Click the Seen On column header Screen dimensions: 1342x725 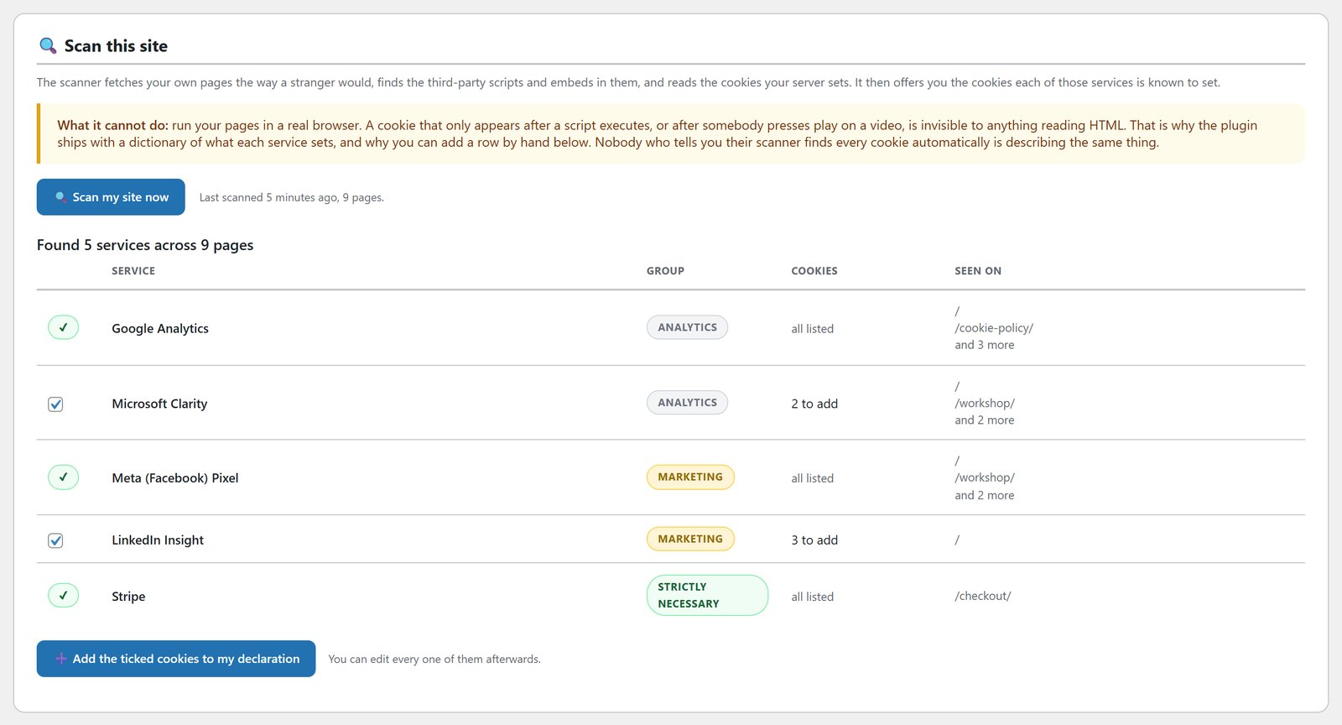click(978, 271)
